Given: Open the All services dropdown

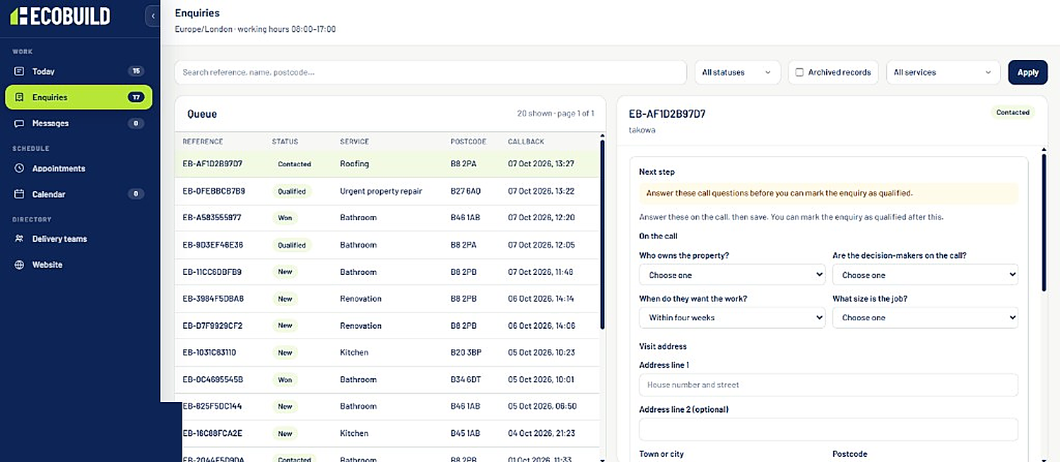Looking at the screenshot, I should click(943, 72).
